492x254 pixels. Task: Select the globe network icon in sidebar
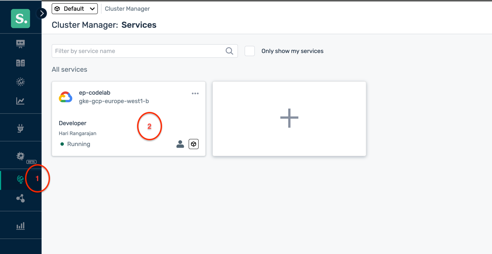pos(20,82)
